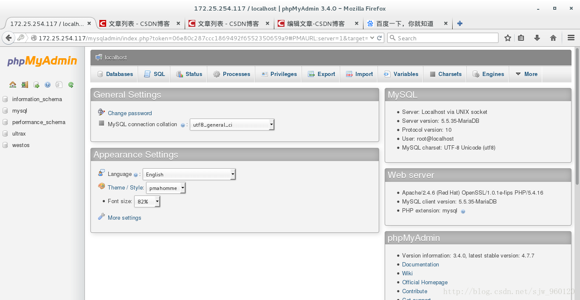Click Firefox back arrow button

(x=8, y=38)
